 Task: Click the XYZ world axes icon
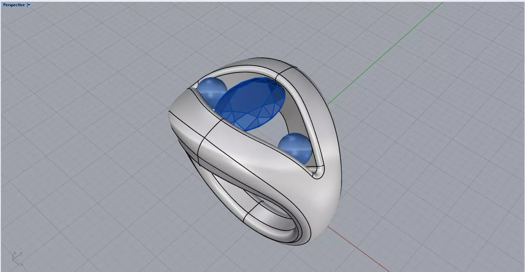(x=17, y=259)
